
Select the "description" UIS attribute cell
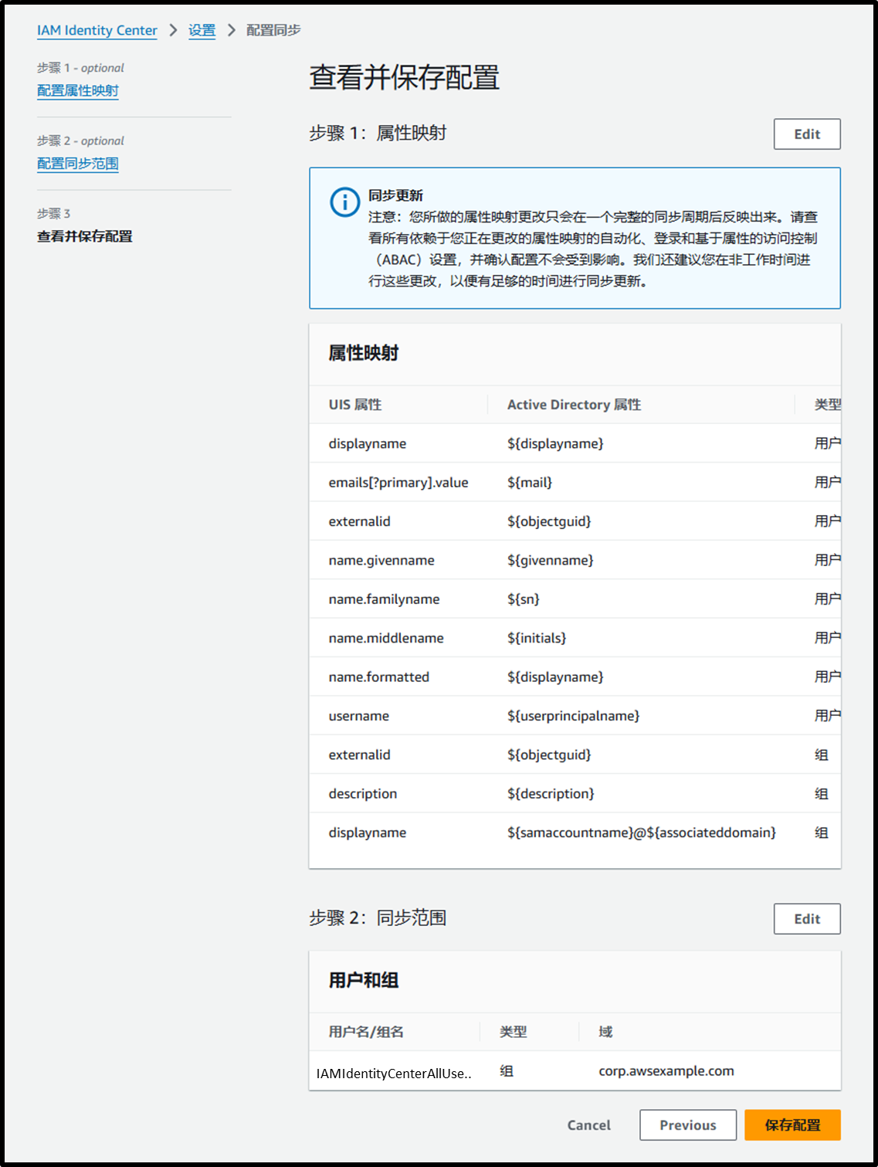click(363, 794)
